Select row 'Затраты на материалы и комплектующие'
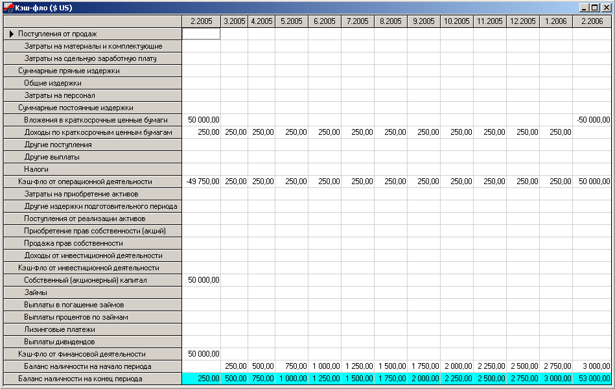The width and height of the screenshot is (615, 389). pos(93,46)
